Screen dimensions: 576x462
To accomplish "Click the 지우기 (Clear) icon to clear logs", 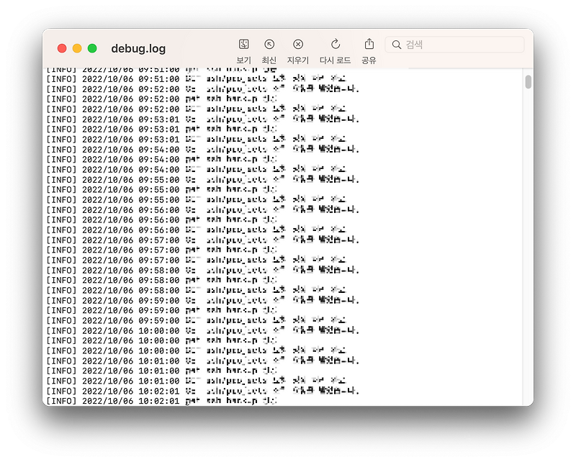I will [297, 44].
